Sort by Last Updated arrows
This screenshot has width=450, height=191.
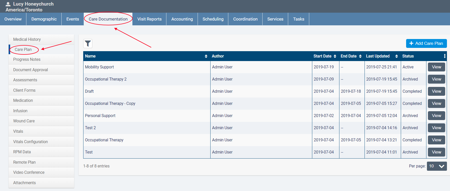tap(396, 56)
